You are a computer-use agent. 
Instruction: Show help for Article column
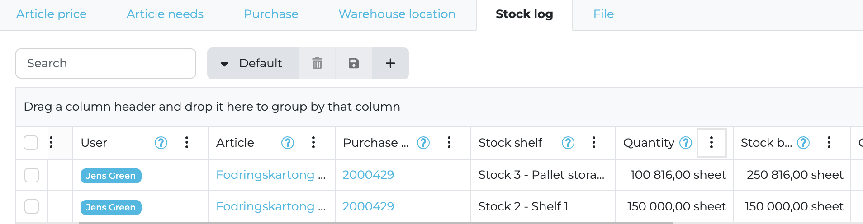point(288,143)
